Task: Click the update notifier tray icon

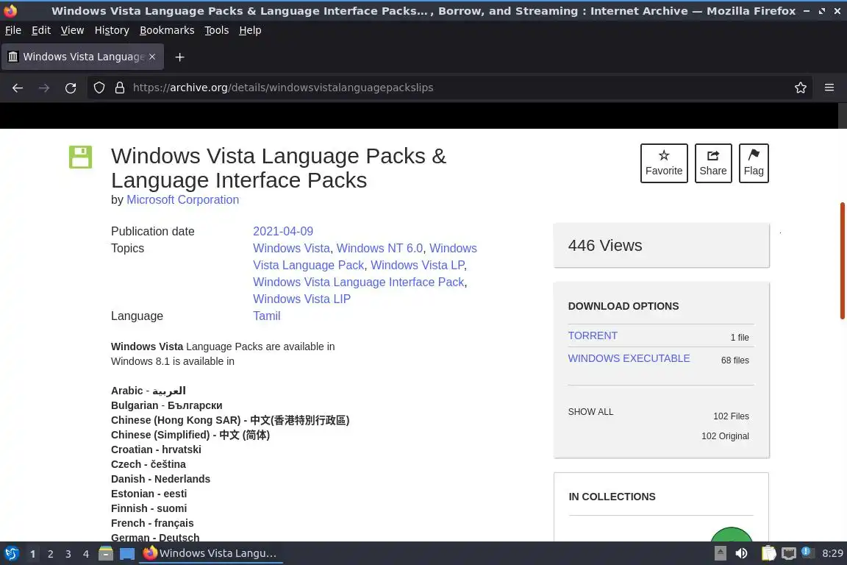Action: [807, 552]
